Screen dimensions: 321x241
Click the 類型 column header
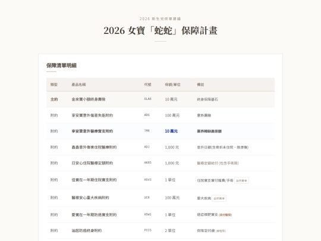[54, 84]
